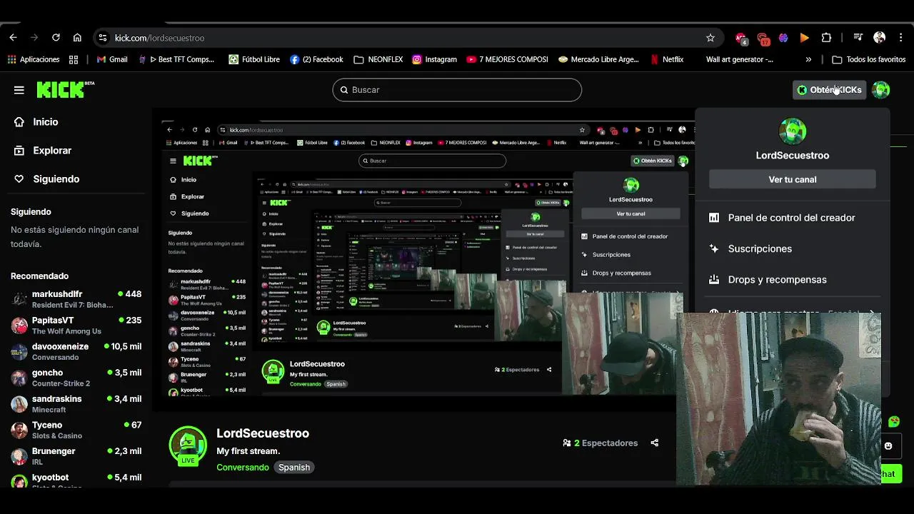Open the Todos los favoritos folder
This screenshot has height=514, width=914.
(x=869, y=59)
